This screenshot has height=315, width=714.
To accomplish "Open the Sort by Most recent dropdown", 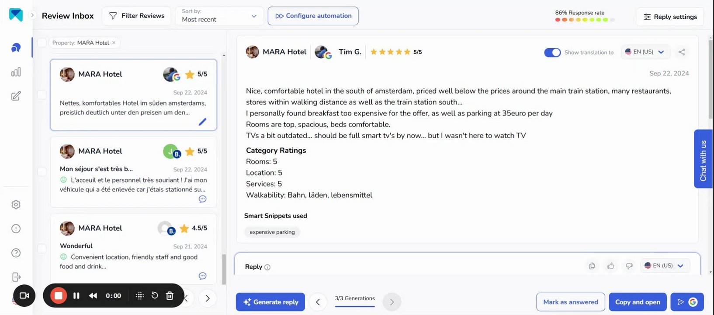I will [x=219, y=16].
